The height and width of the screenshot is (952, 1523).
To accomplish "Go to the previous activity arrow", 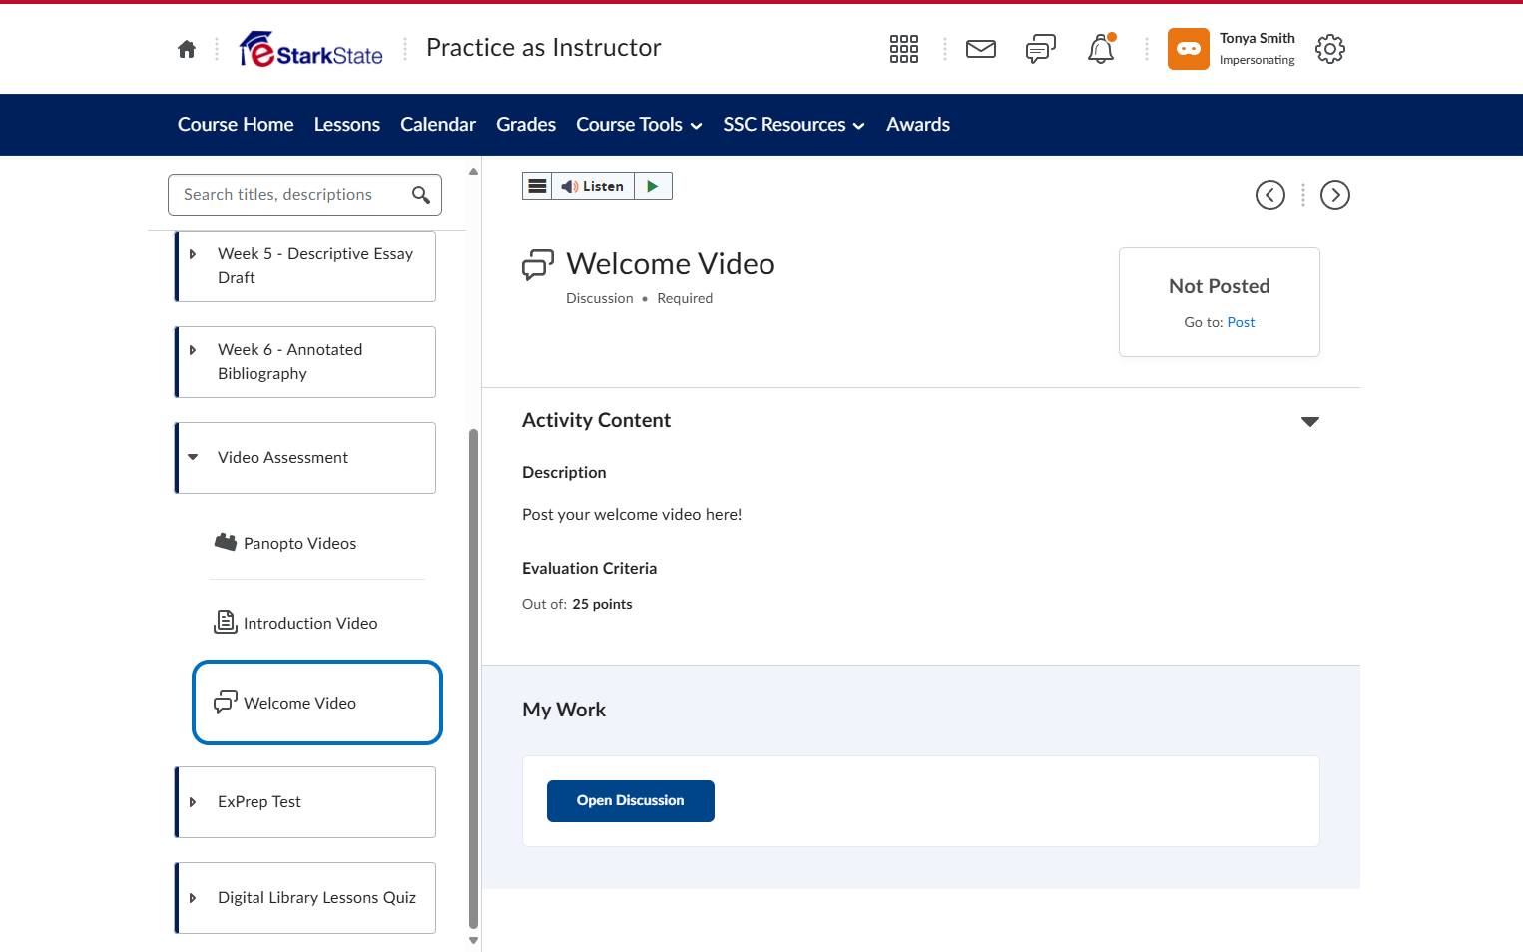I will pyautogui.click(x=1270, y=195).
